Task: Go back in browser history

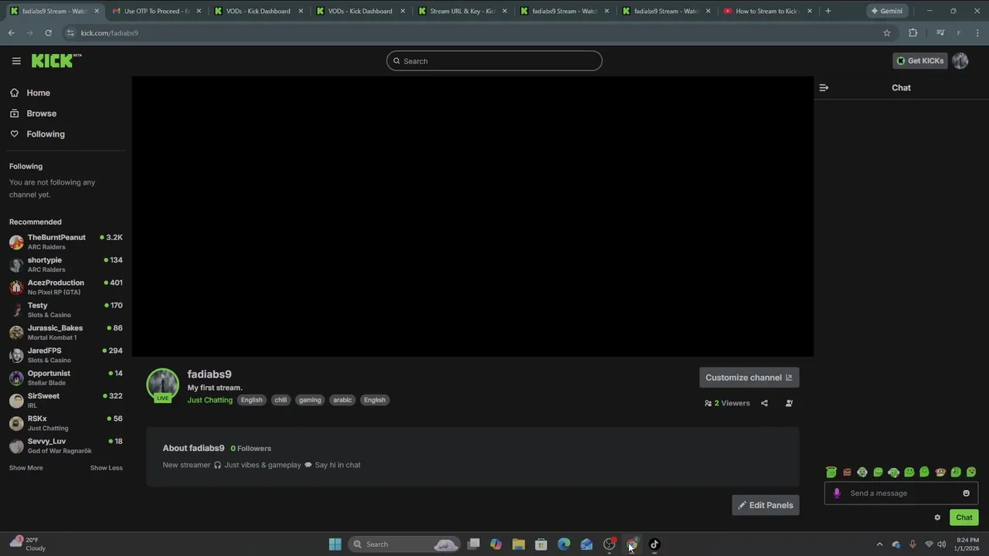Action: (11, 33)
